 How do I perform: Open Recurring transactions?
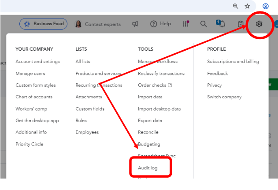coord(99,85)
